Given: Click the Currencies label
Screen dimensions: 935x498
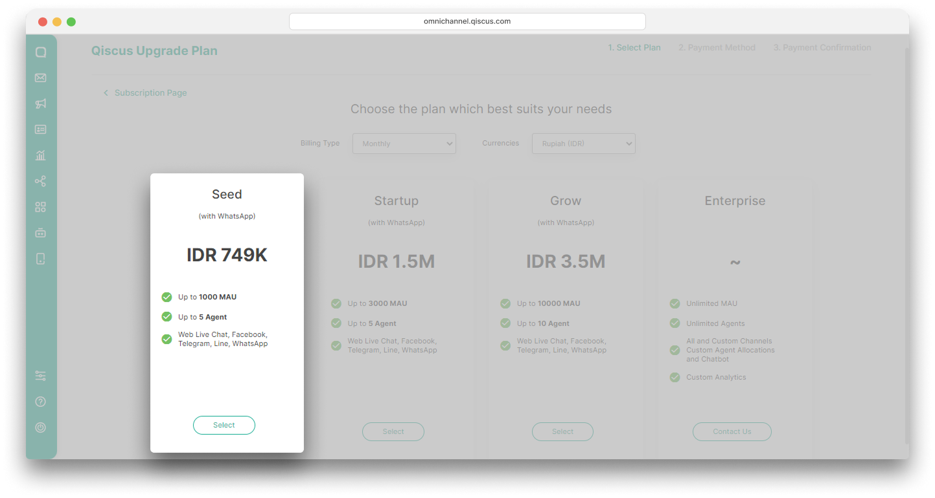Looking at the screenshot, I should 501,143.
